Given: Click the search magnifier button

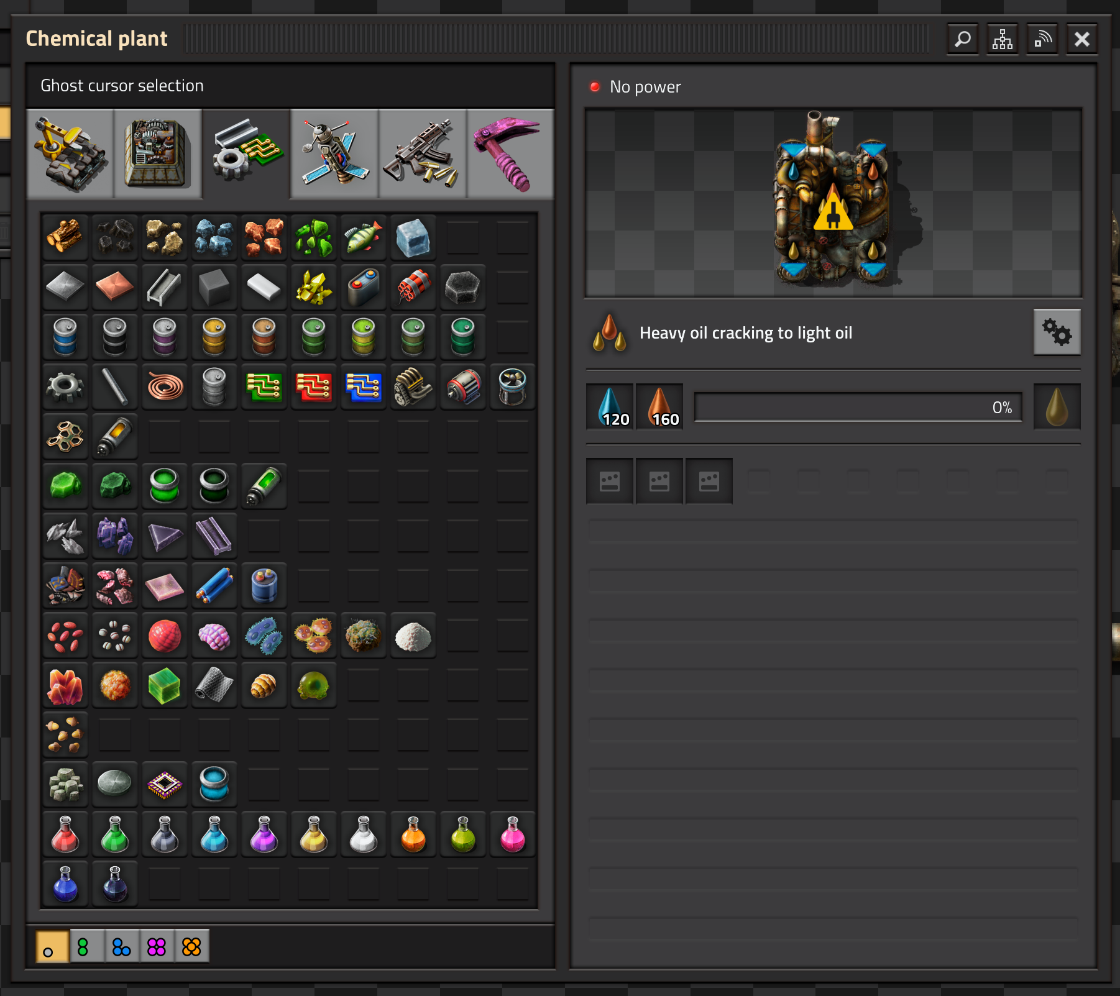Looking at the screenshot, I should coord(963,39).
